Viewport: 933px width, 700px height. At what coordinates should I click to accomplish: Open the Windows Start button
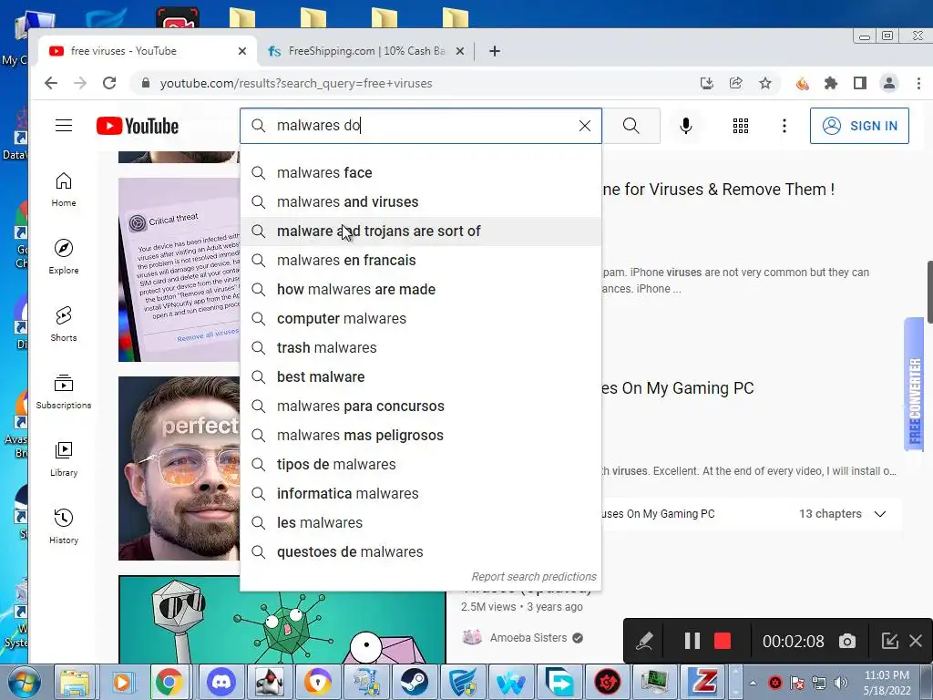pyautogui.click(x=25, y=682)
